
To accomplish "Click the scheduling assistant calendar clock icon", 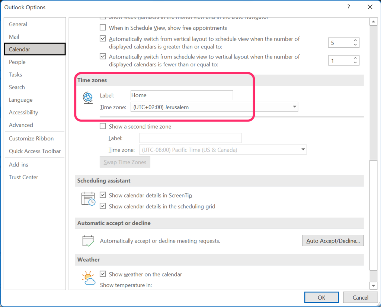I will point(88,199).
